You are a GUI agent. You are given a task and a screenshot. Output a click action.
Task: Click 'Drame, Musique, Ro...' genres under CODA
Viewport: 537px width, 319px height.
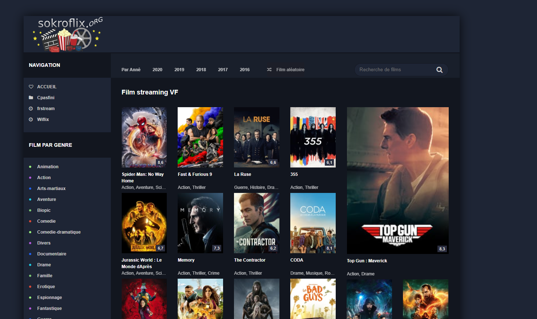[312, 273]
